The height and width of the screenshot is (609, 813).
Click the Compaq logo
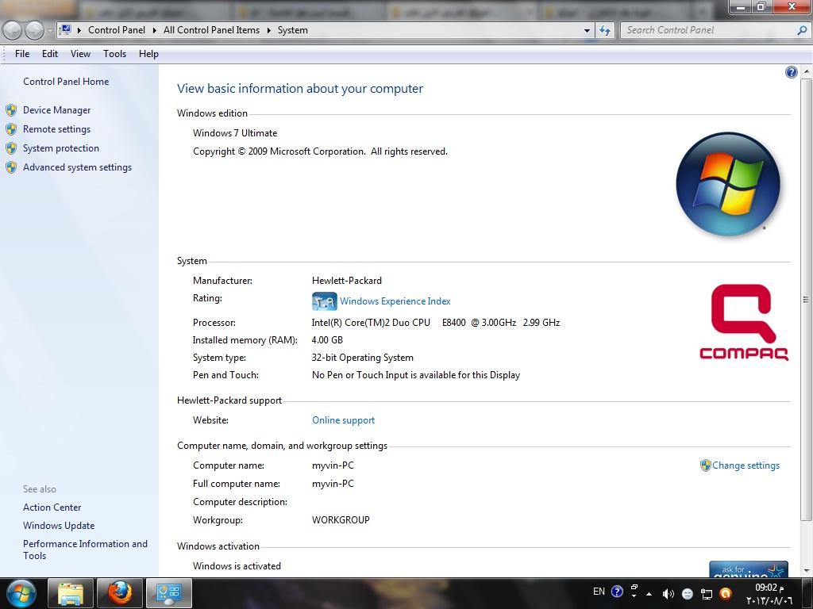click(743, 322)
